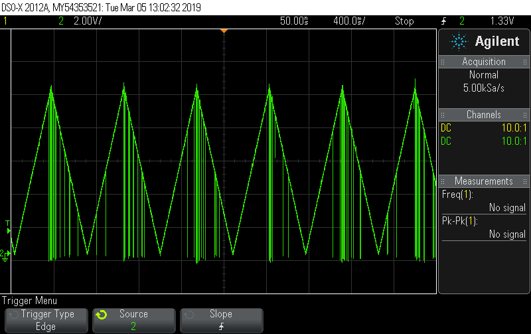Click the trigger level T marker
This screenshot has width=531, height=334.
click(7, 227)
